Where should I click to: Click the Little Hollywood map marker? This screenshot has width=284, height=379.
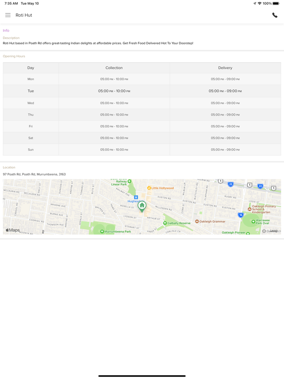[149, 188]
